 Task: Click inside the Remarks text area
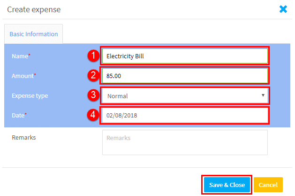click(185, 142)
